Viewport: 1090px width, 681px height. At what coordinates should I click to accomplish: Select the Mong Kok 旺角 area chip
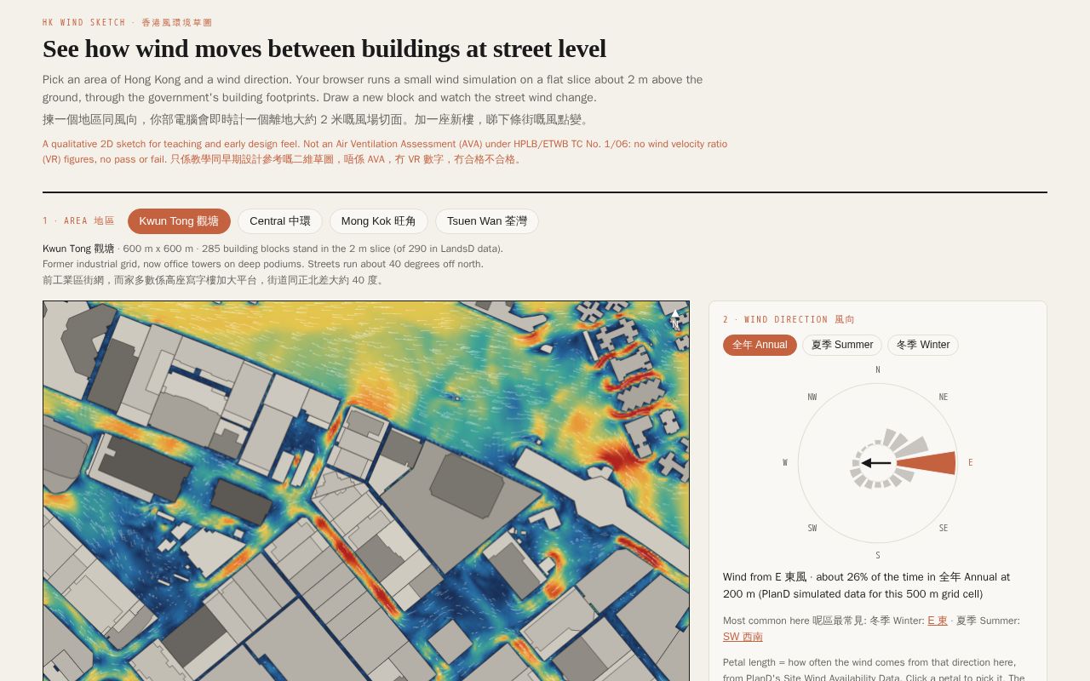(x=379, y=221)
